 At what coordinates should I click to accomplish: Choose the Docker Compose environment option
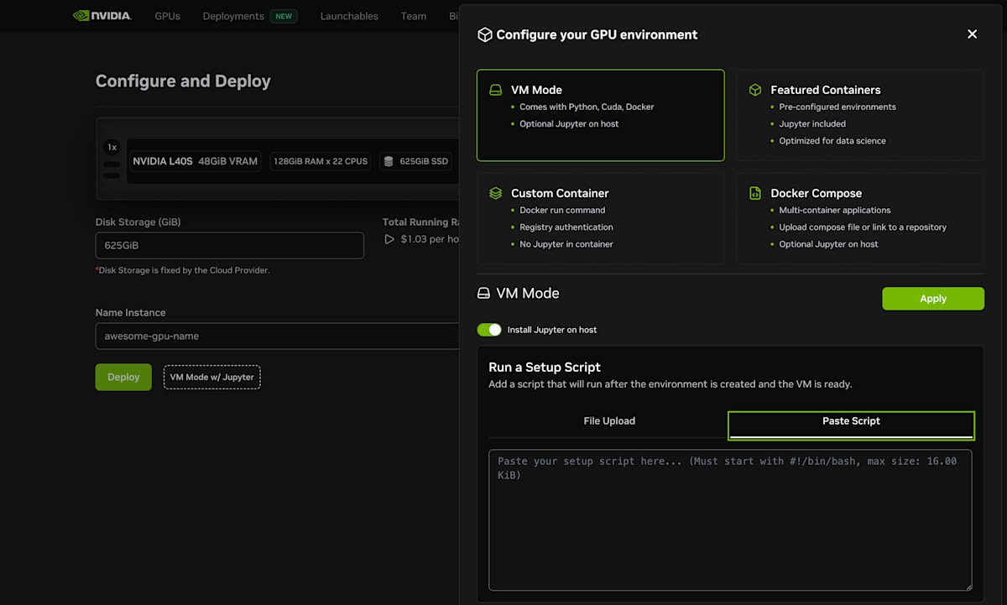pos(860,218)
